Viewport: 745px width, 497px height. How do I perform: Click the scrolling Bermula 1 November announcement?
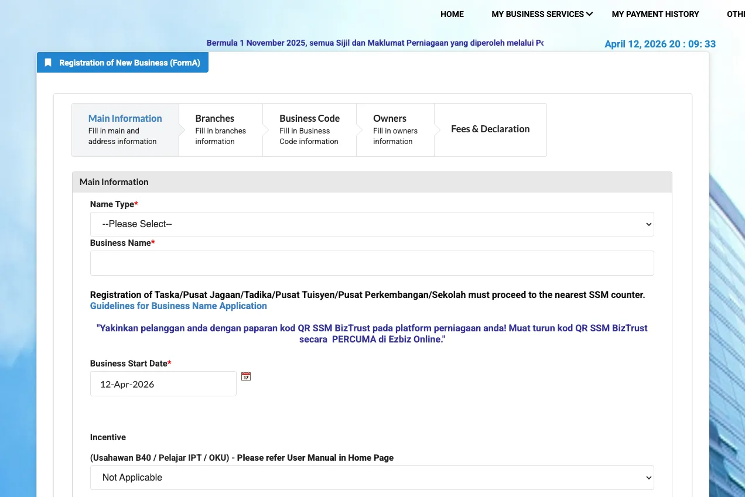pos(375,43)
